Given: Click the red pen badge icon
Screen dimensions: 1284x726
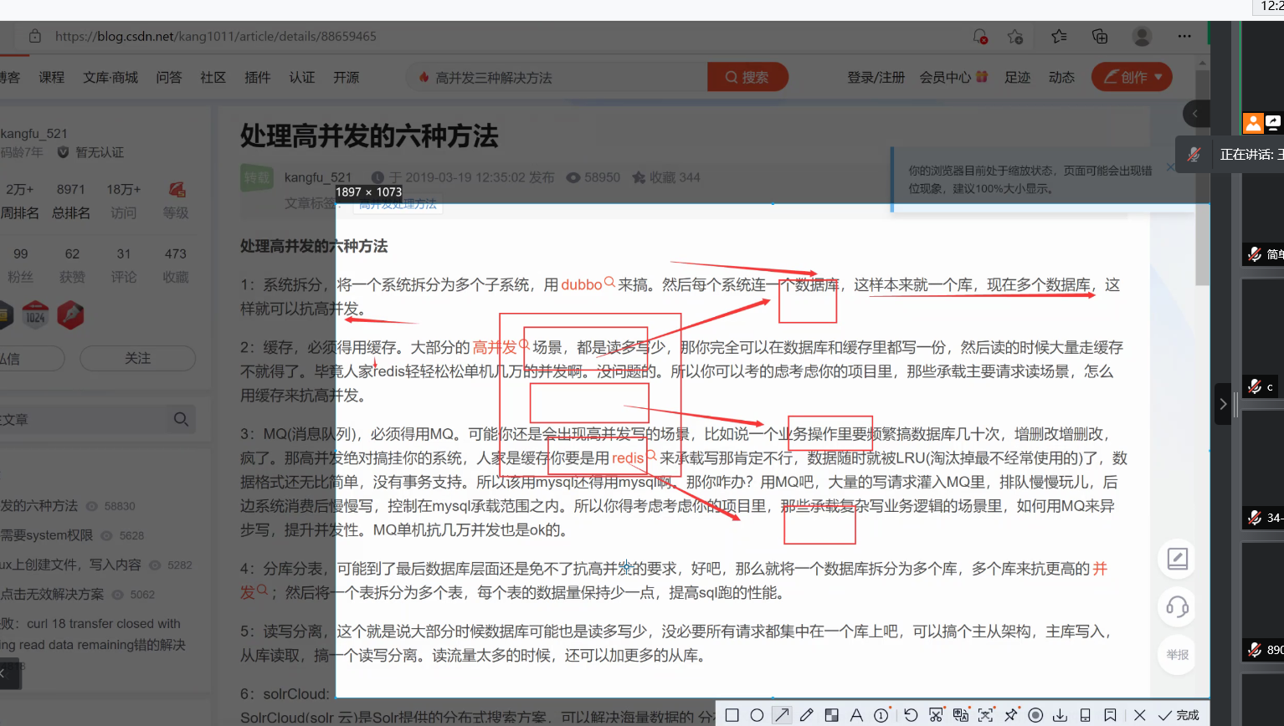Looking at the screenshot, I should pyautogui.click(x=70, y=315).
